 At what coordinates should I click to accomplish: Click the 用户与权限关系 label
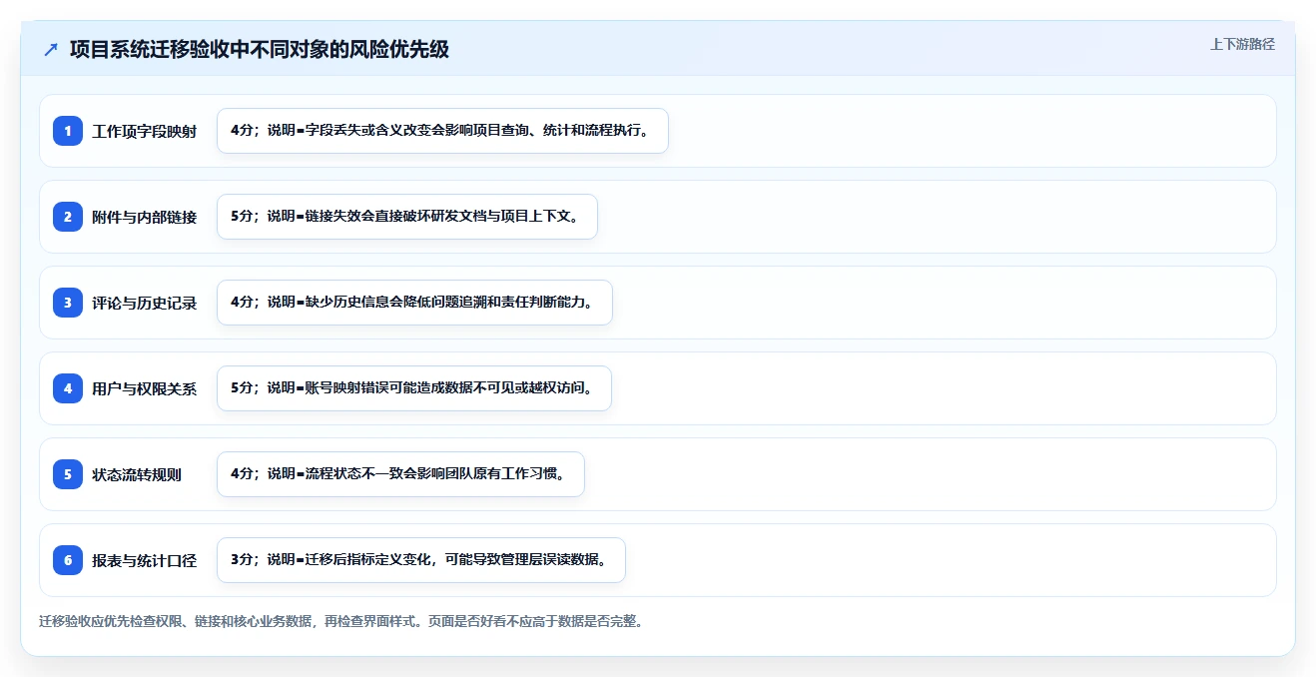[145, 389]
